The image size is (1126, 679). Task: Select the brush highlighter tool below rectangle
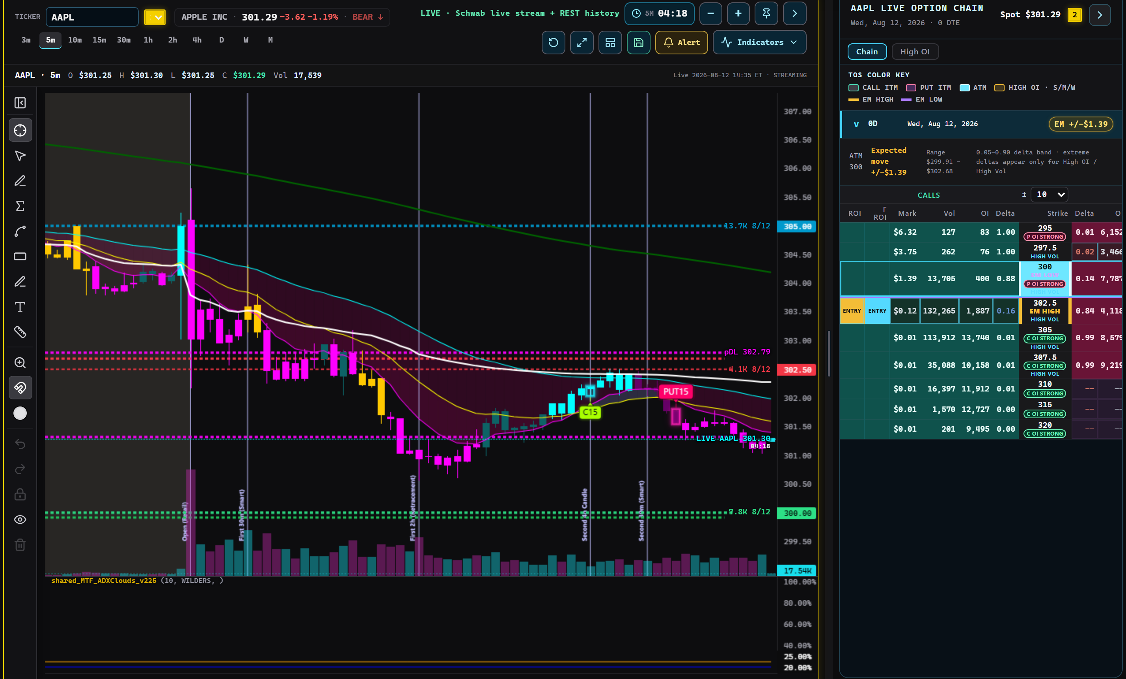coord(20,282)
